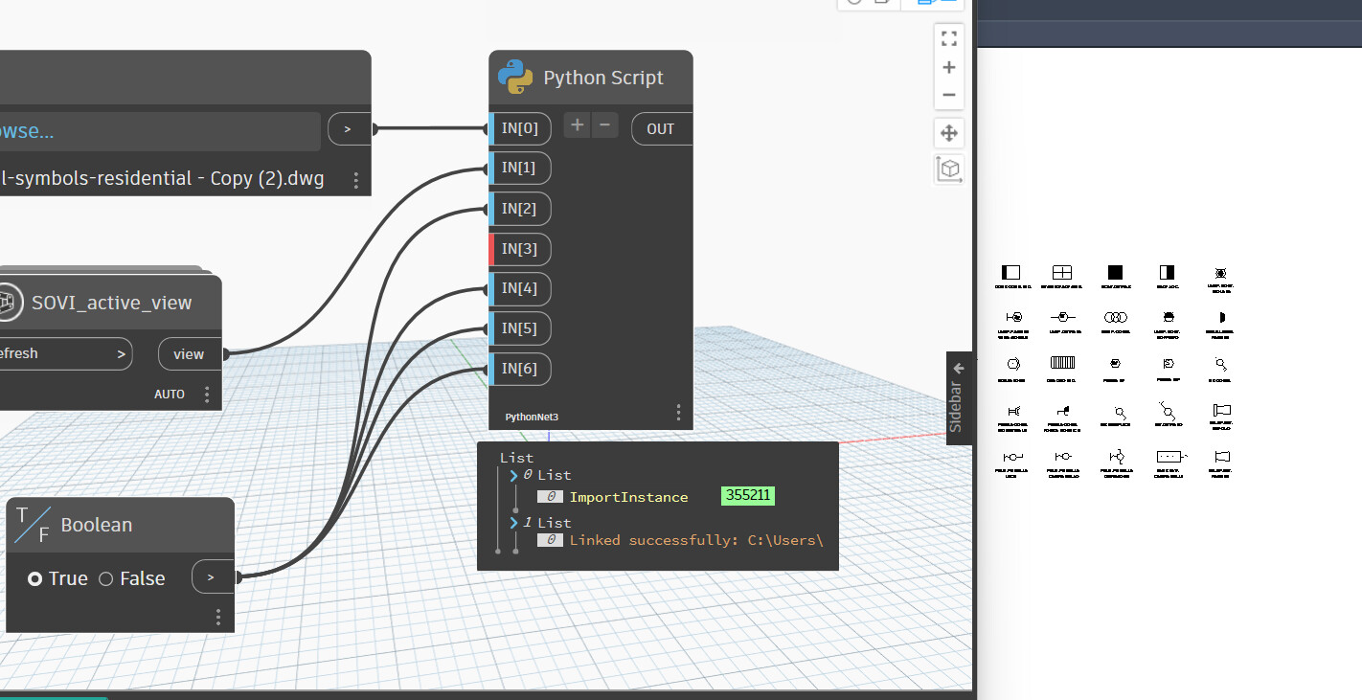This screenshot has height=700, width=1362.
Task: Click the OUT port of Python Script
Action: [661, 129]
